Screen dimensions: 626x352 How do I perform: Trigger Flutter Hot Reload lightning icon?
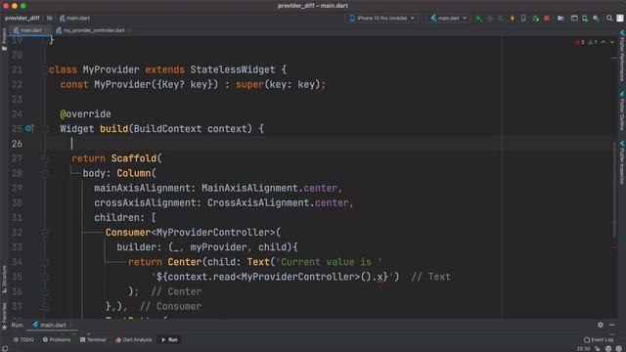click(513, 19)
